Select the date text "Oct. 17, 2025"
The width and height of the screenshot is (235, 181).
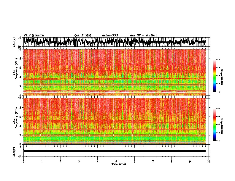pos(83,35)
